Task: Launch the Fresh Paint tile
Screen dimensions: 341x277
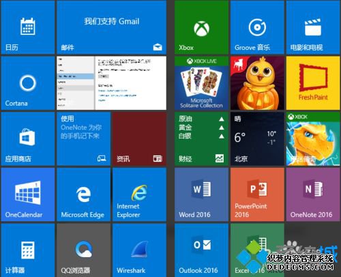Action: click(x=313, y=83)
